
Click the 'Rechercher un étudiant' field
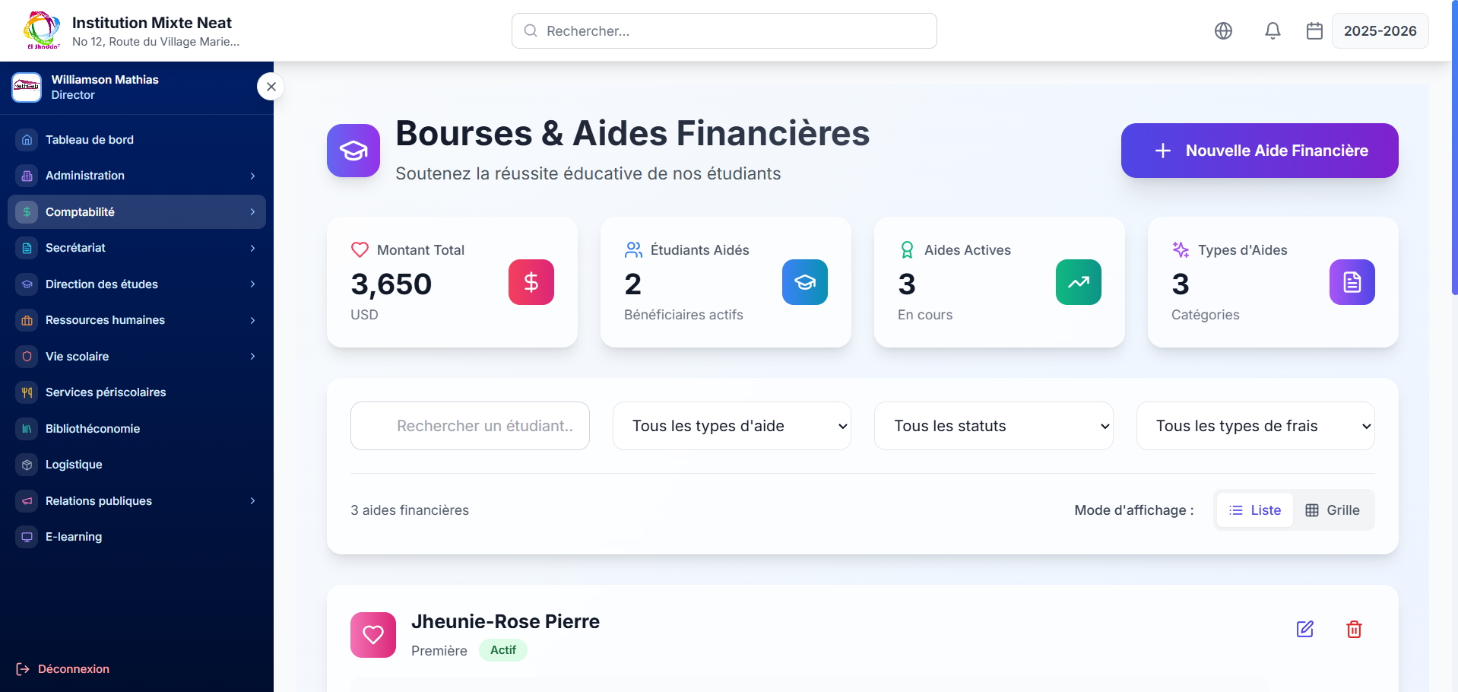click(470, 426)
